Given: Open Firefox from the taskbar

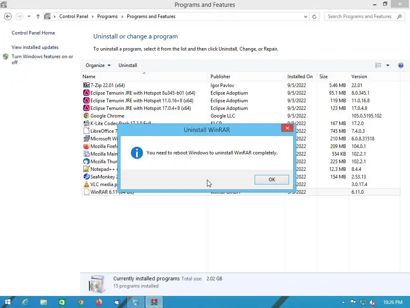Looking at the screenshot, I should tap(98, 302).
